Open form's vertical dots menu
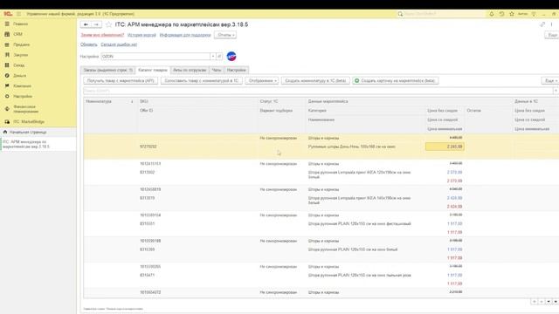The width and height of the screenshot is (559, 314). pos(551,24)
